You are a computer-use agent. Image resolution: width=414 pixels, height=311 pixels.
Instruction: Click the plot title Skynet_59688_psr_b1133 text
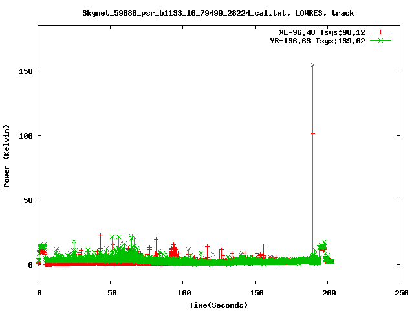point(218,13)
